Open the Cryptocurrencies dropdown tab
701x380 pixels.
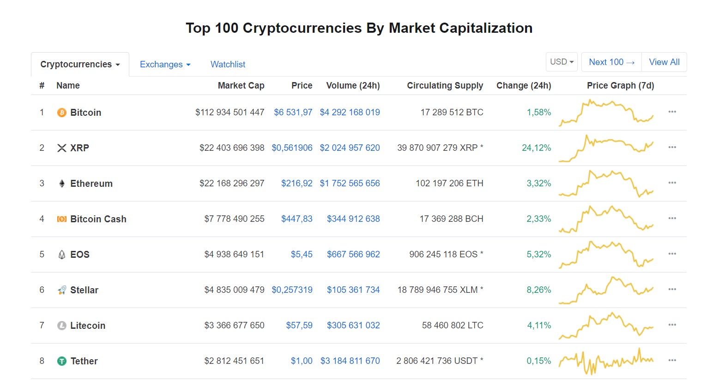coord(80,65)
